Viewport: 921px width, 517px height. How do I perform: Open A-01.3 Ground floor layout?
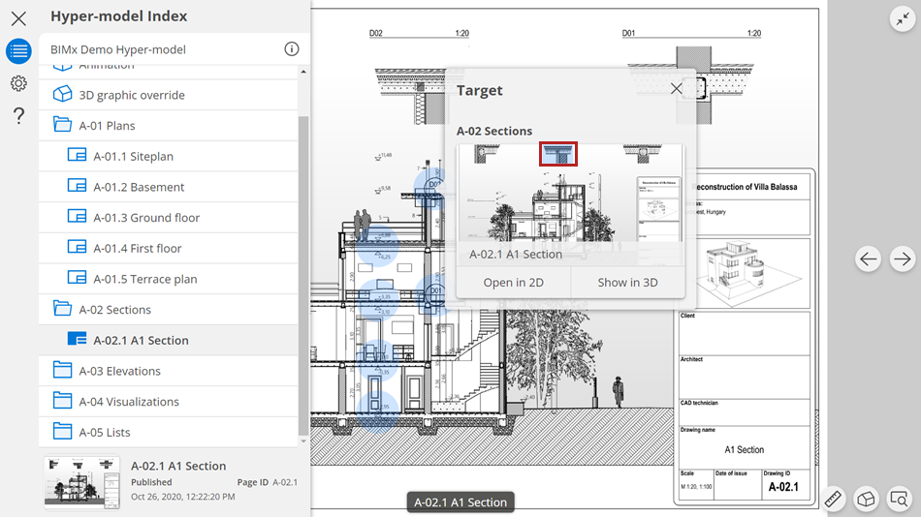pos(169,218)
